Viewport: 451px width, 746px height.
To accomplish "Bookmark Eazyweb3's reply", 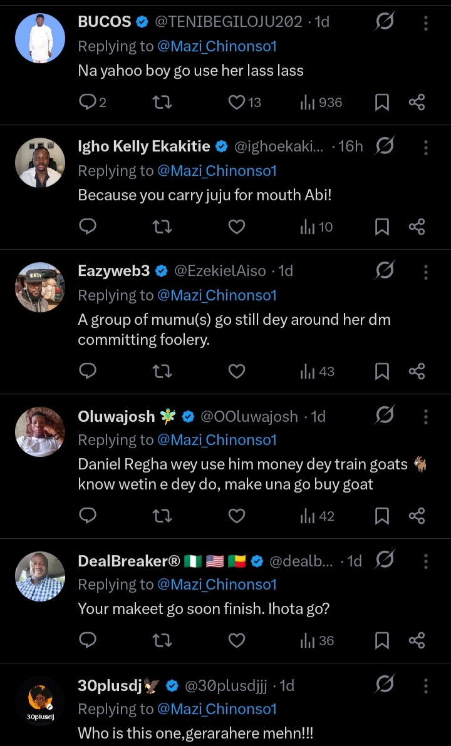I will (x=381, y=372).
